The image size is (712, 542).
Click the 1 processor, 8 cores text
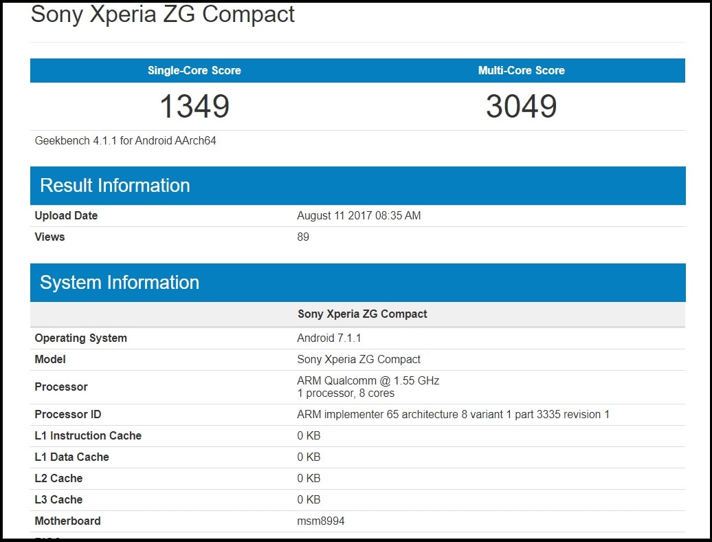[346, 393]
